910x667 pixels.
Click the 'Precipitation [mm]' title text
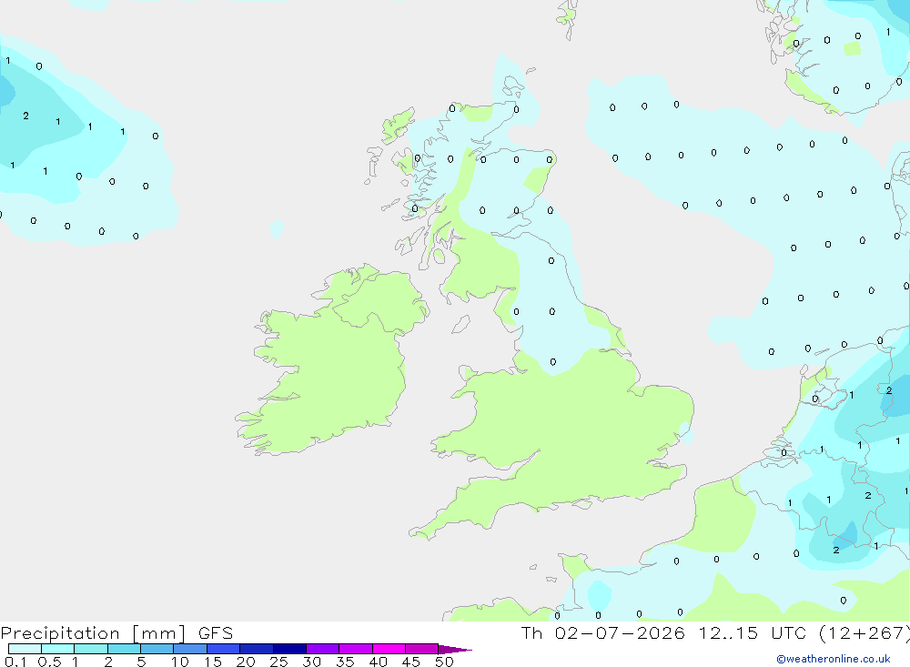tap(93, 633)
